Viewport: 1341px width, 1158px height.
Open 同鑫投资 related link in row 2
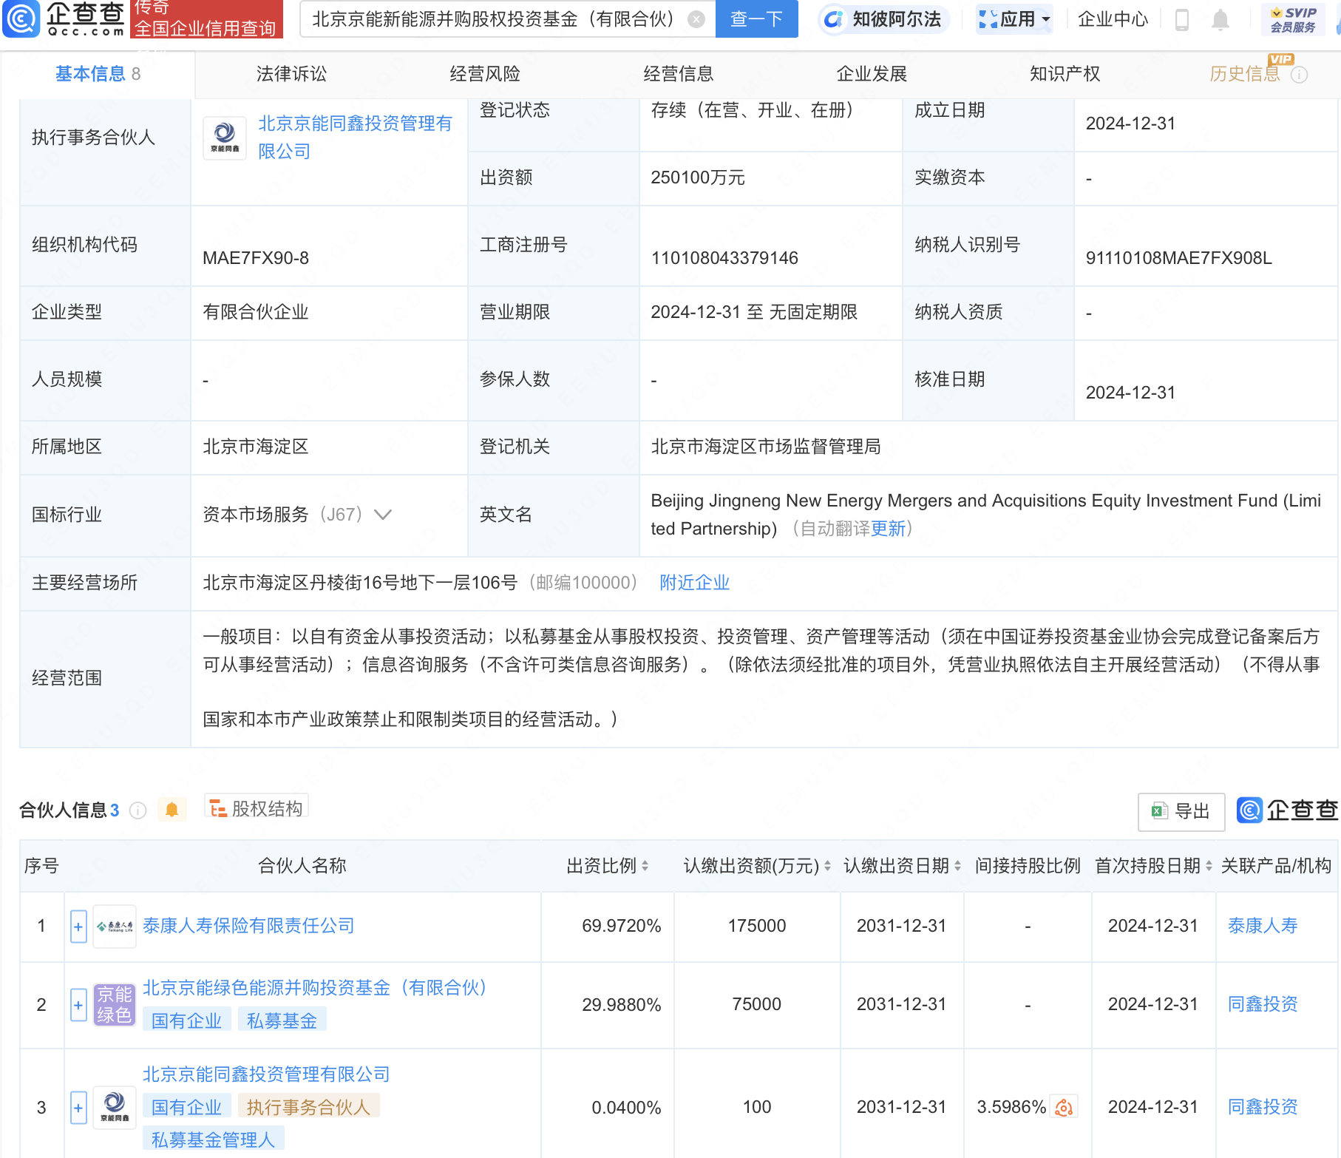(x=1263, y=1004)
